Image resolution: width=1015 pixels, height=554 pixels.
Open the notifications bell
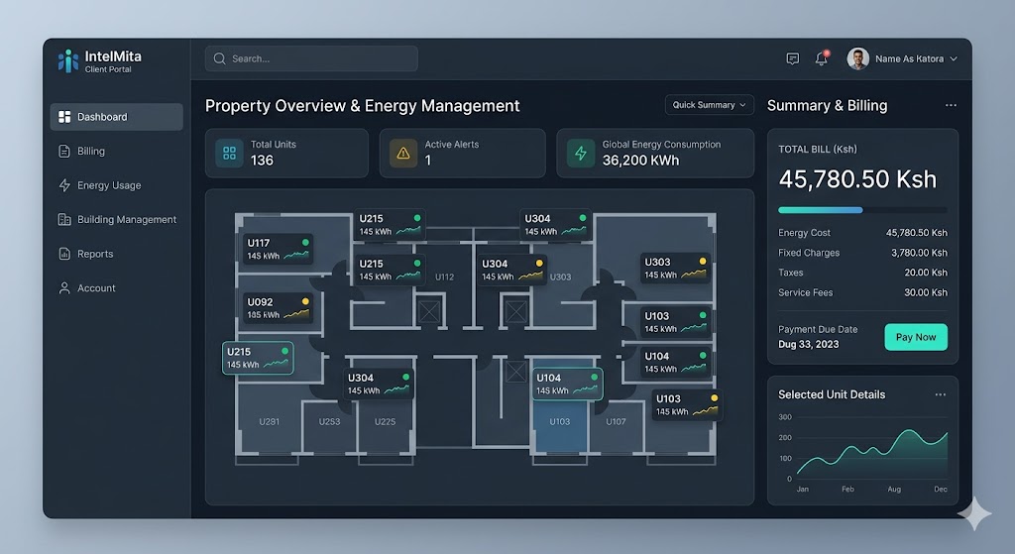click(x=822, y=58)
